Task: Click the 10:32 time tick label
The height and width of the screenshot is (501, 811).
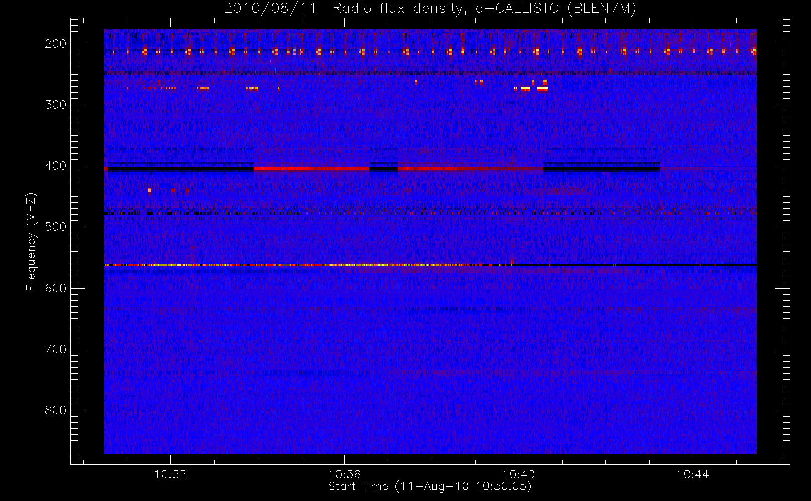Action: coord(170,474)
